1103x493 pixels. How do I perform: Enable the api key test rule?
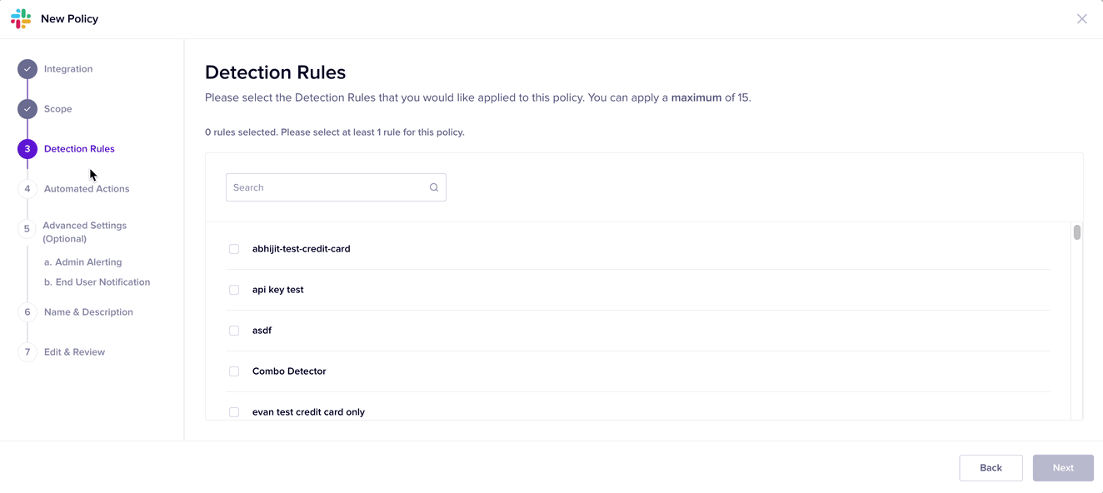(234, 290)
